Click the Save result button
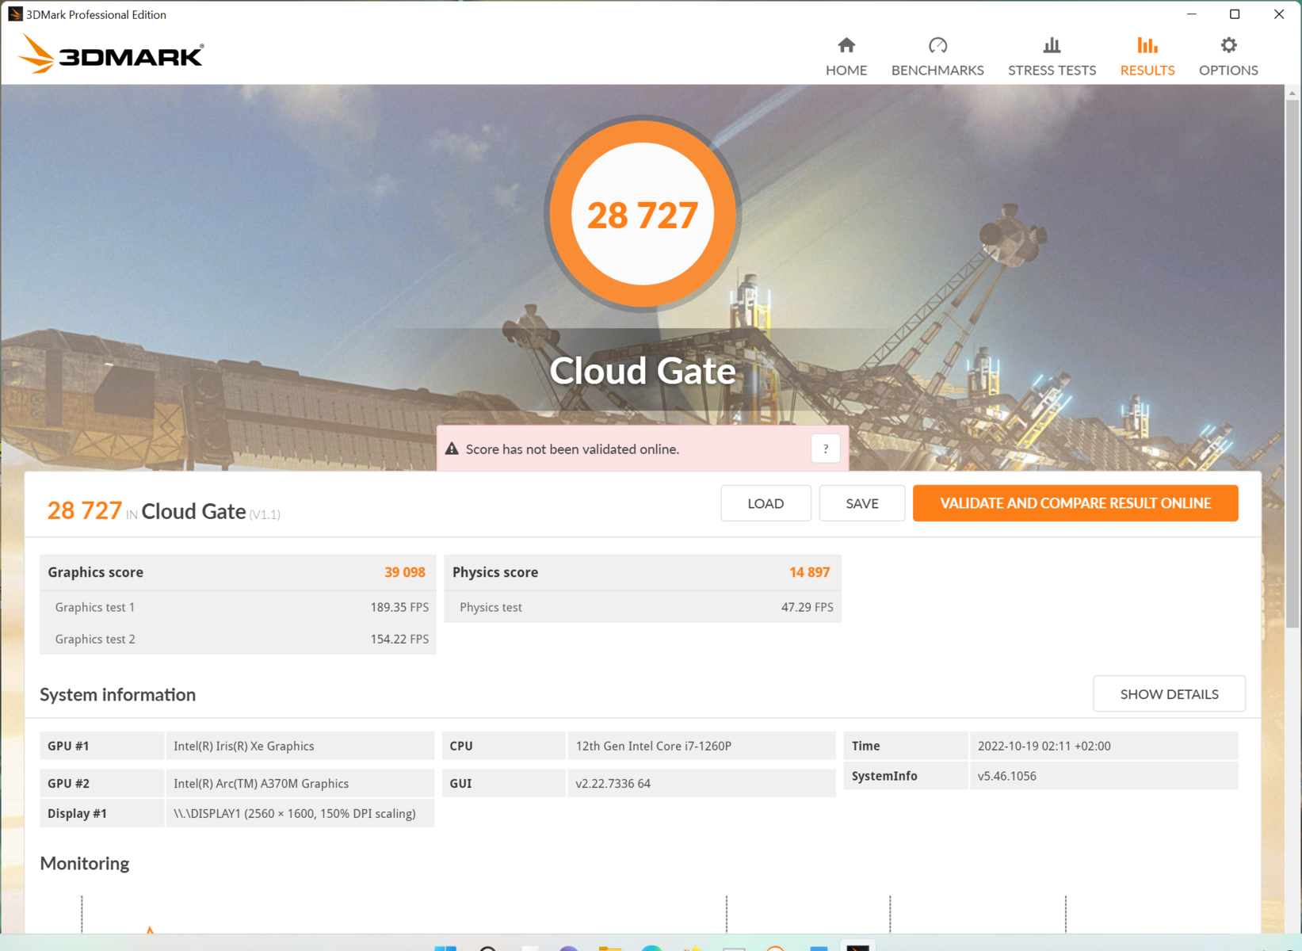The width and height of the screenshot is (1302, 951). 861,503
